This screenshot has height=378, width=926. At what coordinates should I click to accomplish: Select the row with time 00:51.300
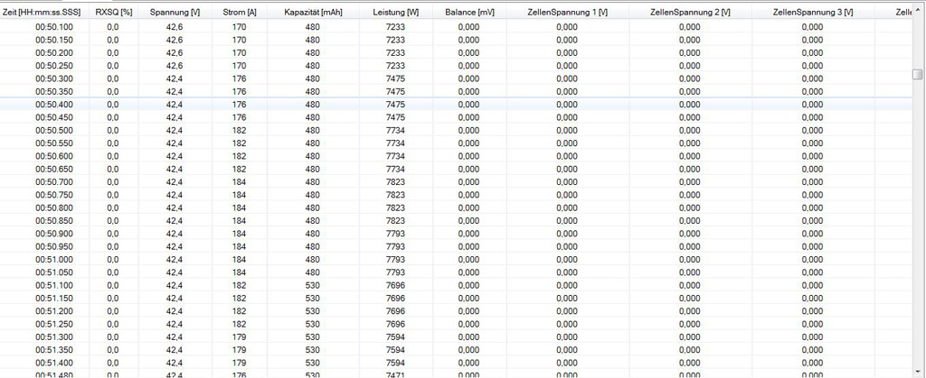(x=54, y=337)
